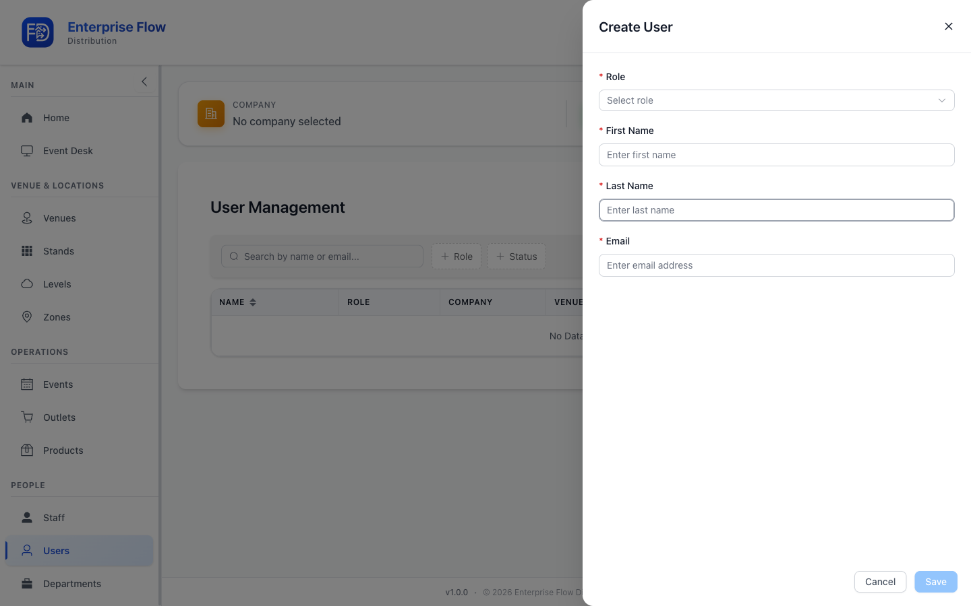Open the Events menu item
This screenshot has height=606, width=971.
tap(80, 384)
